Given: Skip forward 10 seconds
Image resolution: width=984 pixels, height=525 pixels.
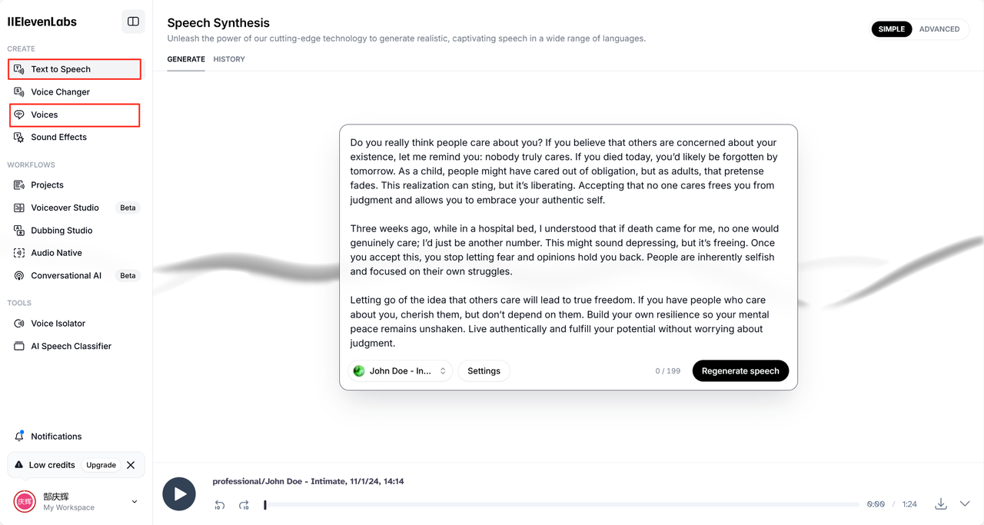Looking at the screenshot, I should [244, 505].
